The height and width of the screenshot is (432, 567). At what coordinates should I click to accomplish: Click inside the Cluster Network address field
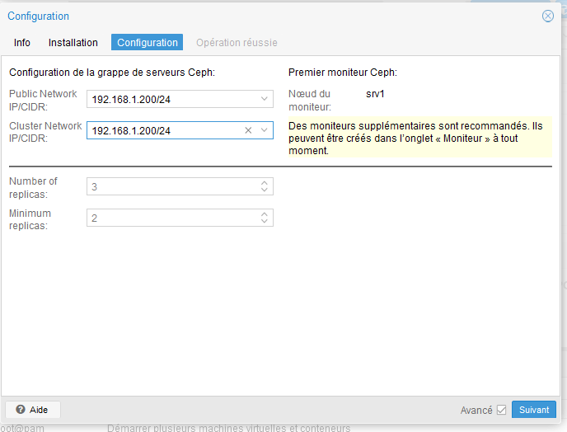tap(163, 131)
